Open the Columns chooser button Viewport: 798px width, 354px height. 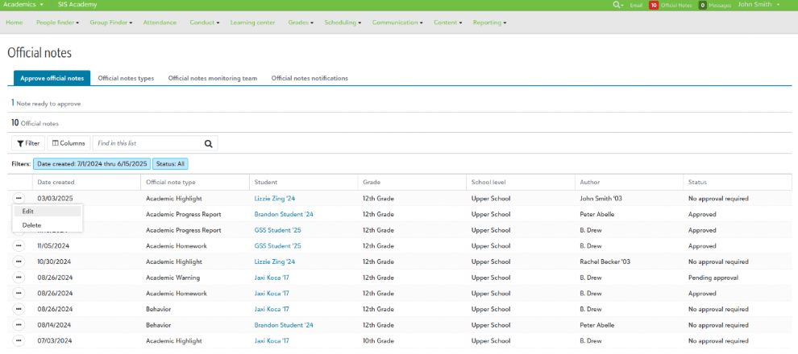[69, 143]
